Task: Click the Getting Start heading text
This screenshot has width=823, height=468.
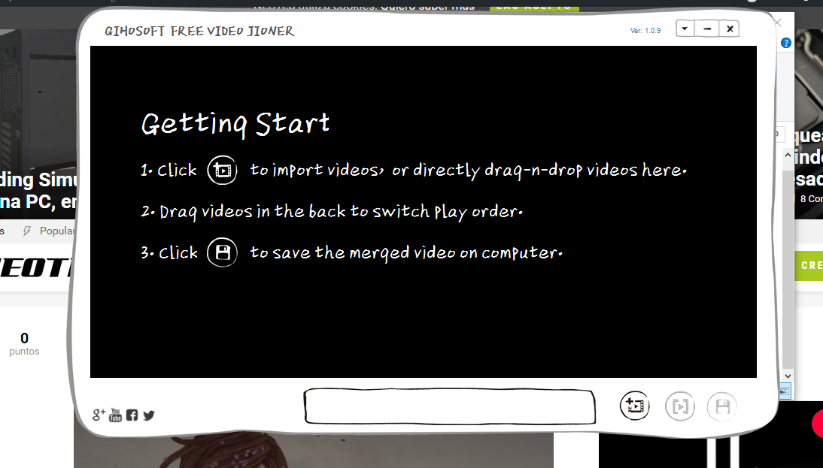Action: (x=235, y=125)
